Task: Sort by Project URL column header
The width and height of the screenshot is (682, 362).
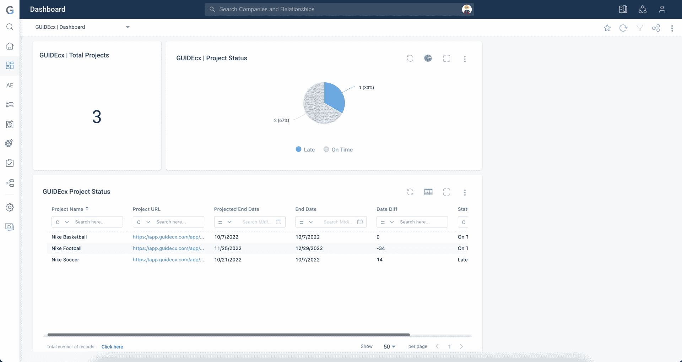Action: pos(147,209)
